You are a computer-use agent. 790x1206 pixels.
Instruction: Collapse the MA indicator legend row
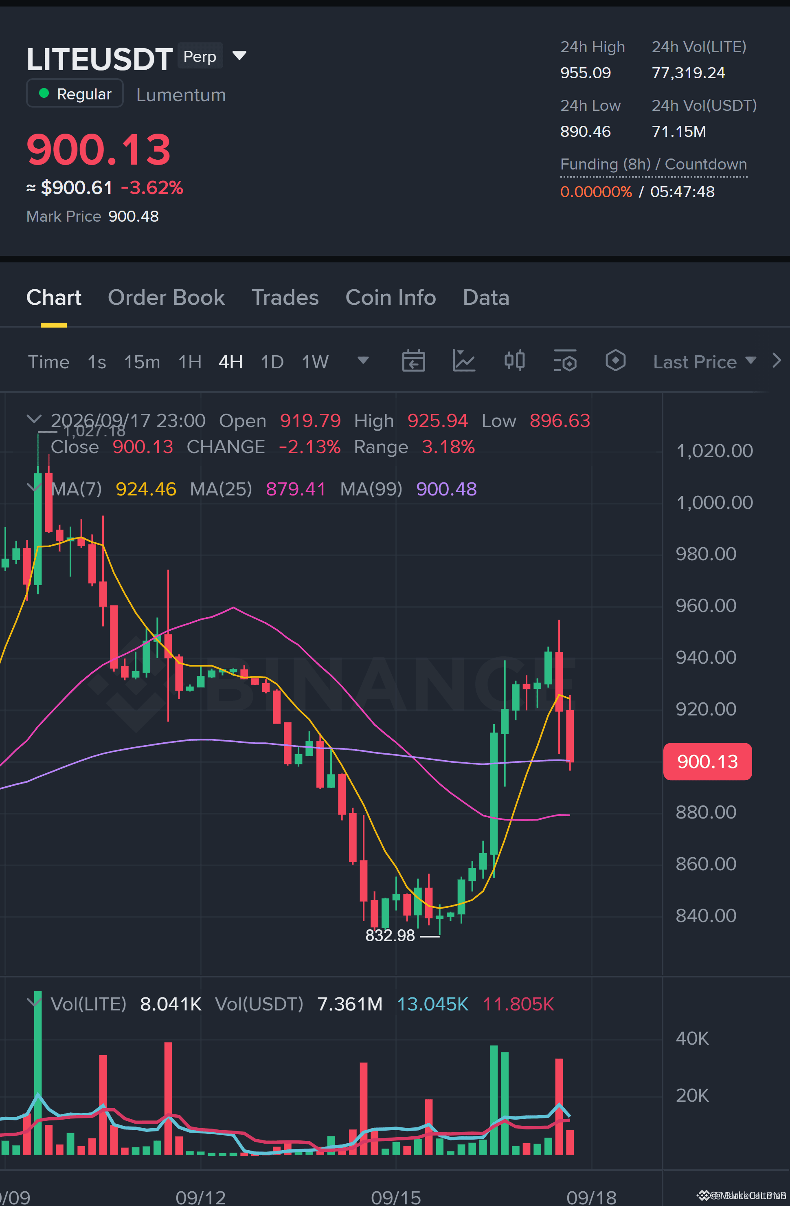33,487
